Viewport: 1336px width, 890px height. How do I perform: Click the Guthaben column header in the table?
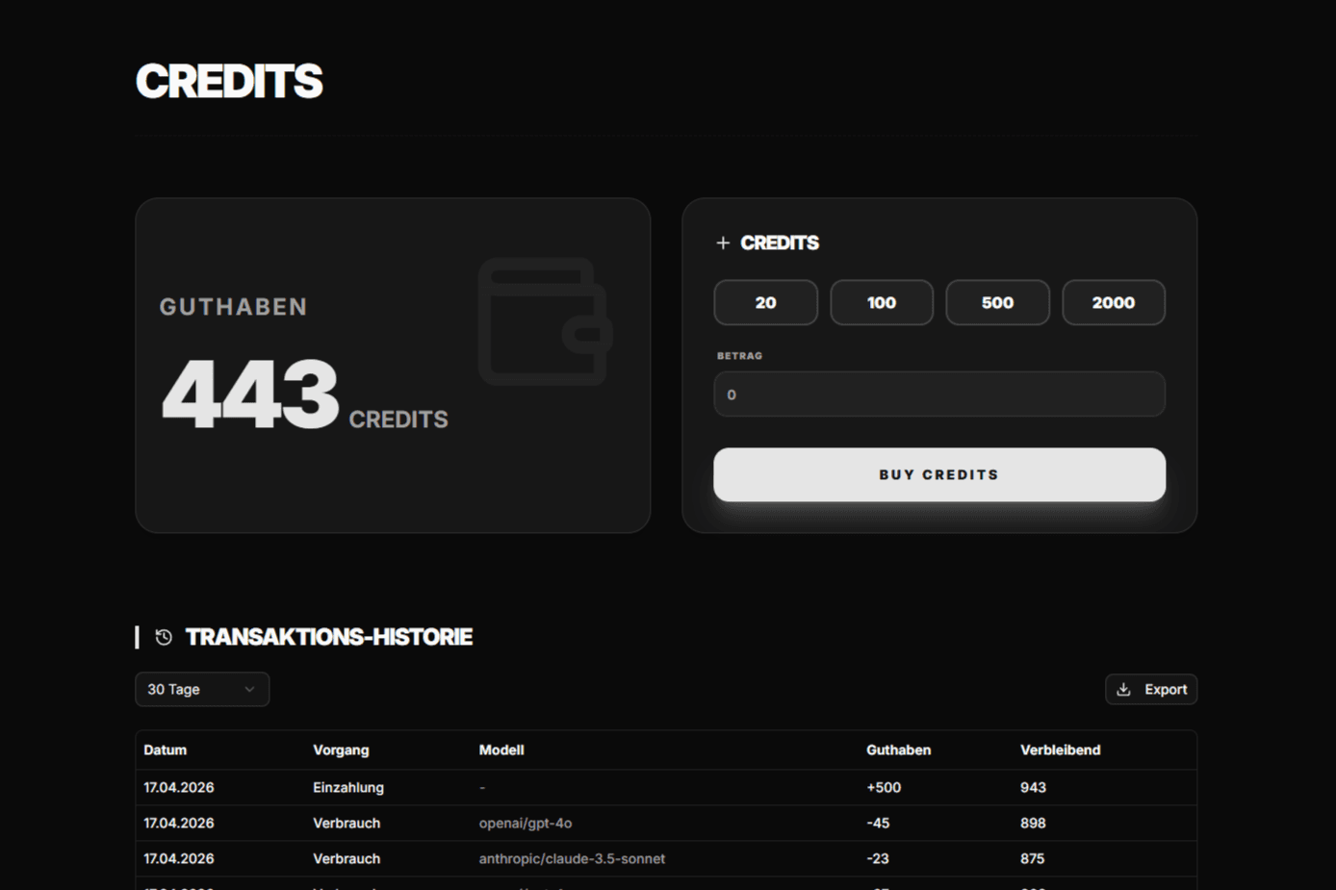[x=899, y=750]
